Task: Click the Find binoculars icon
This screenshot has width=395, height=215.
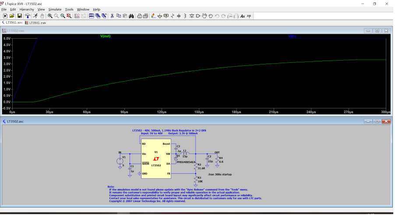Action: (x=131, y=16)
